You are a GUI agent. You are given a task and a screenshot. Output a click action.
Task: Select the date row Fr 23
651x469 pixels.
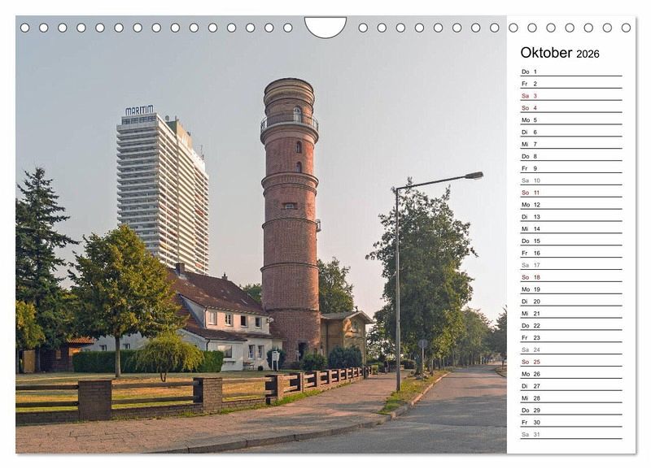(x=571, y=337)
